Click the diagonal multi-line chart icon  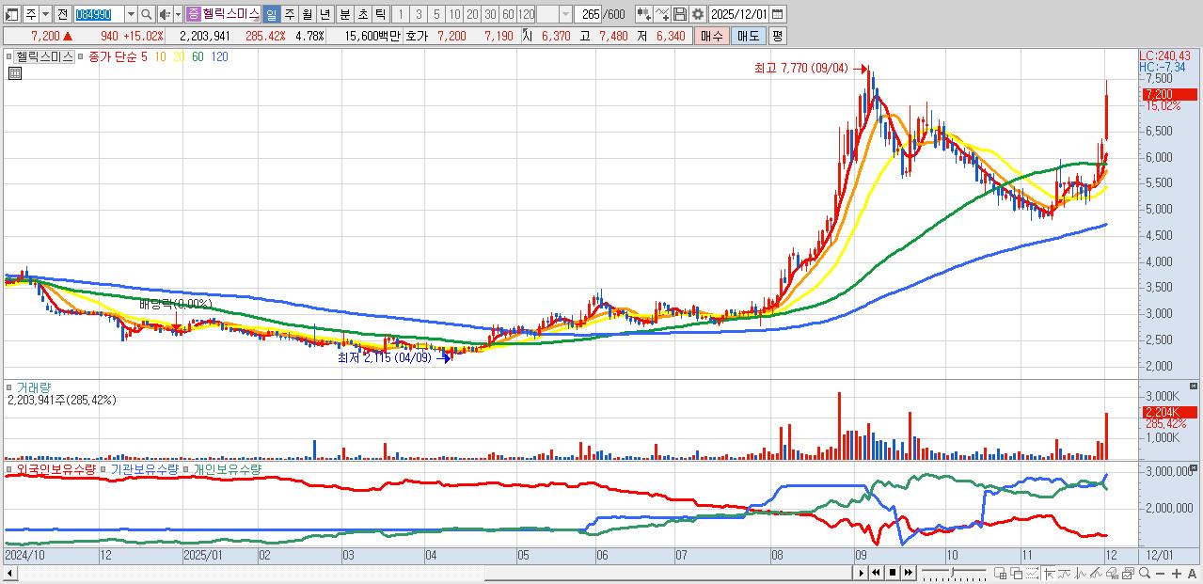click(x=1096, y=573)
